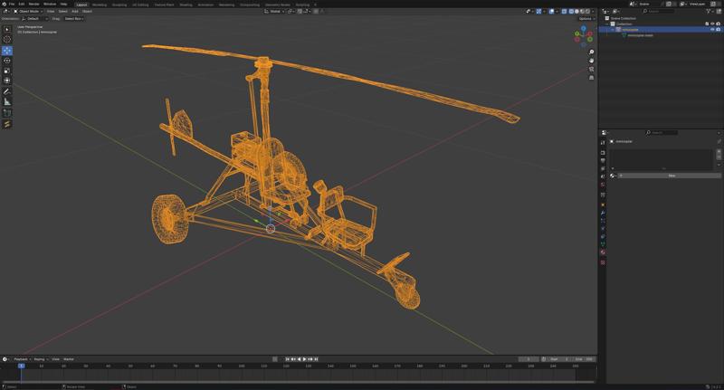
Task: Expand the Options dropdown in the viewport
Action: (586, 18)
